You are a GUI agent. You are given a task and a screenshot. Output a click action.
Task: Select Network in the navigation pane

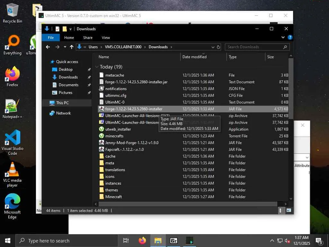coord(63,113)
